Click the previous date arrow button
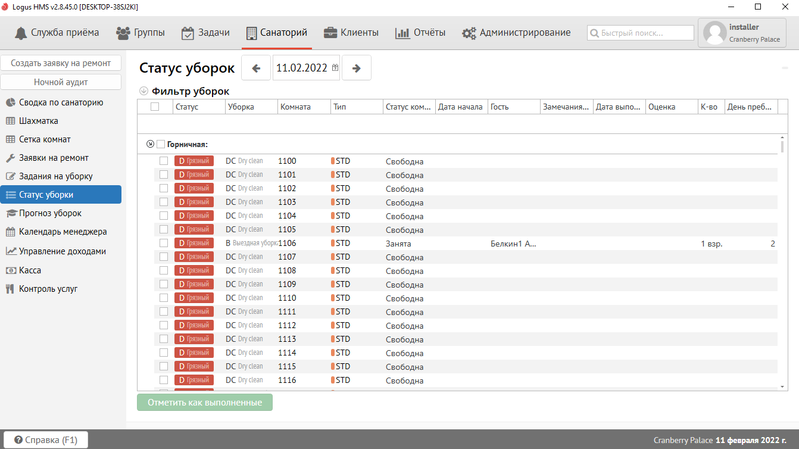 click(256, 68)
